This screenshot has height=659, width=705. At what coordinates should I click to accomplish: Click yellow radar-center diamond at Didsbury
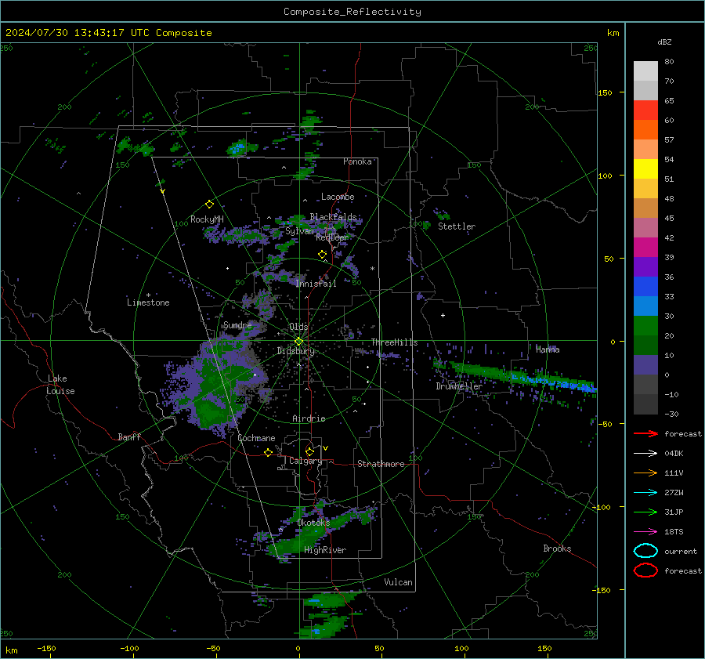(298, 342)
